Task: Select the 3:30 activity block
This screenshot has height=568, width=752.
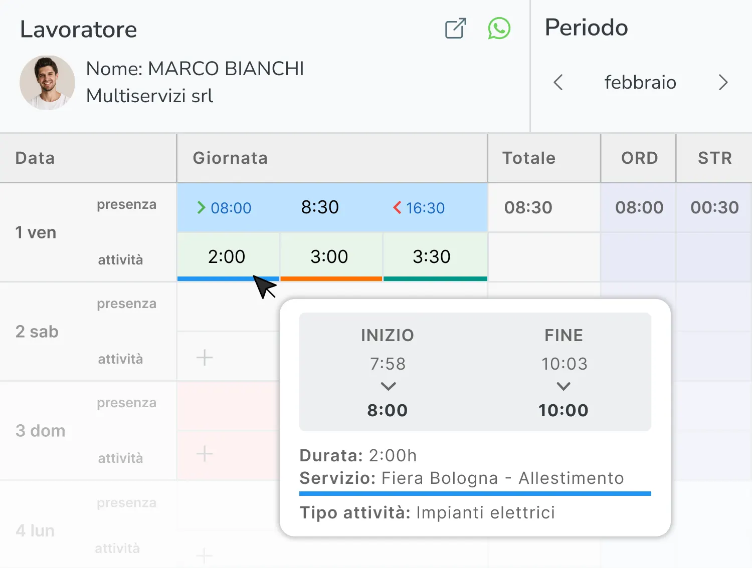Action: pyautogui.click(x=432, y=256)
